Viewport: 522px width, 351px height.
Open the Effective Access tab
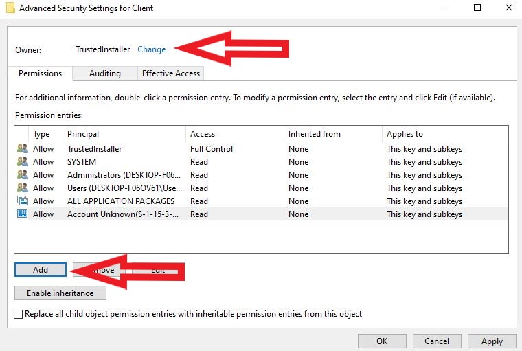[170, 73]
